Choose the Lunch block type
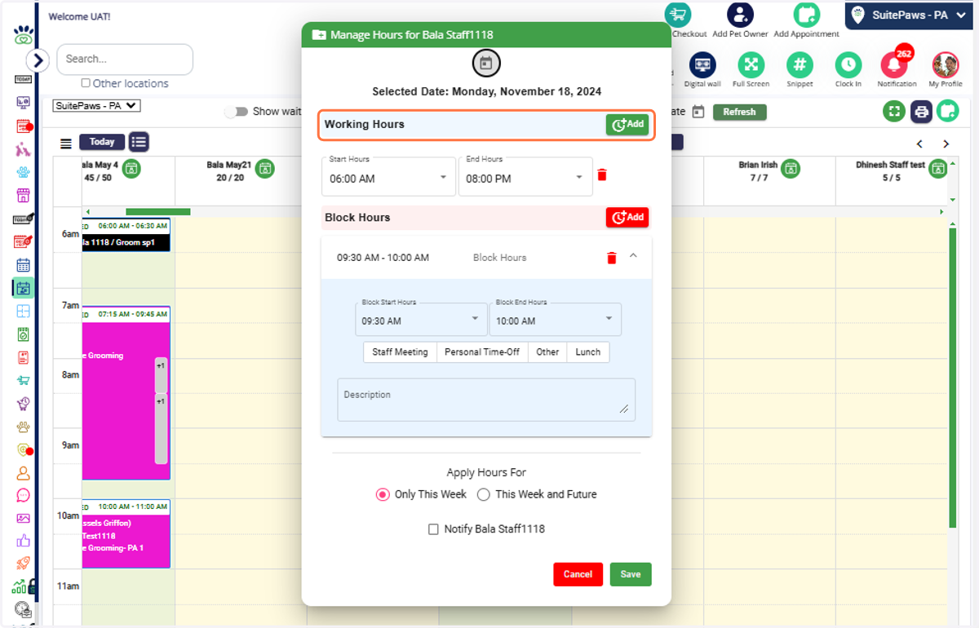Image resolution: width=979 pixels, height=628 pixels. click(x=588, y=352)
